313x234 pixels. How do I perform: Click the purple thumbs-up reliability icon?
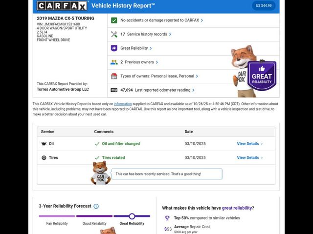pyautogui.click(x=114, y=48)
